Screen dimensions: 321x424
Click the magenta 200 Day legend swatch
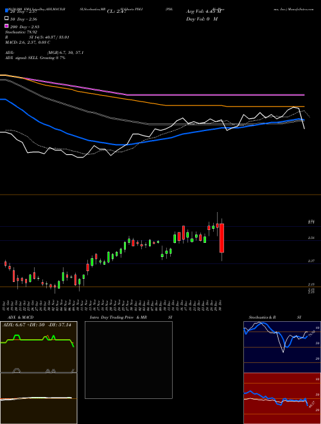point(6,26)
